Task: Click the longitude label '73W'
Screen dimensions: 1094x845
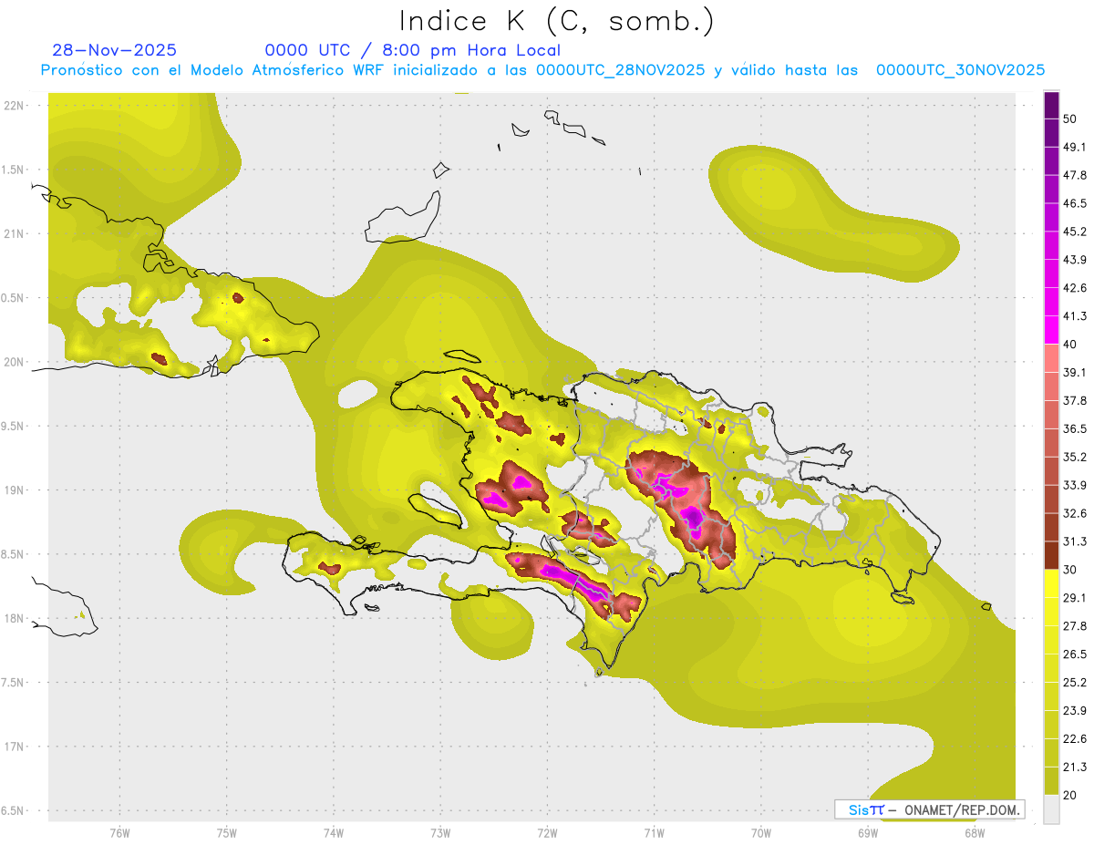Action: click(x=440, y=832)
